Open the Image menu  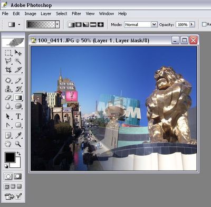click(x=30, y=14)
